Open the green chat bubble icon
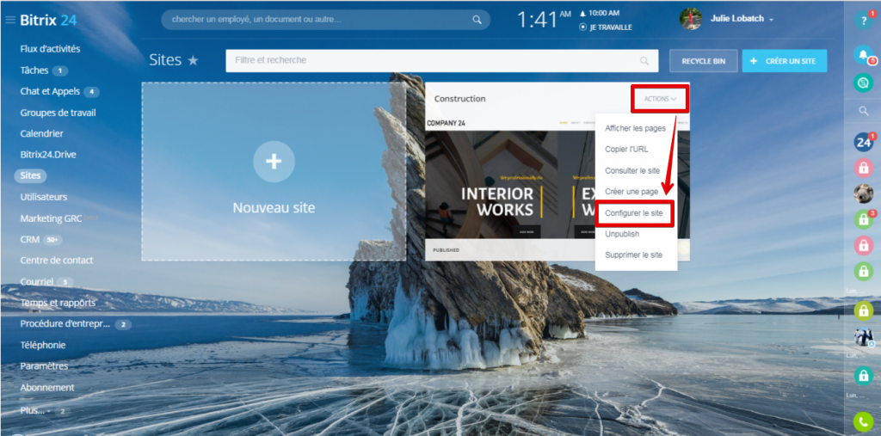Viewport: 881px width, 436px height. coord(863,83)
